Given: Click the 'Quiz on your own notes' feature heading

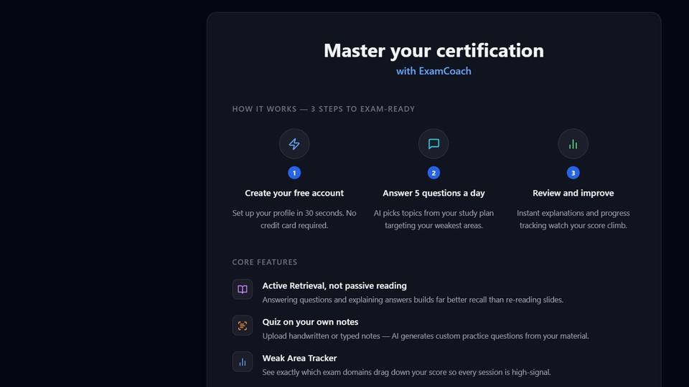Looking at the screenshot, I should 310,322.
